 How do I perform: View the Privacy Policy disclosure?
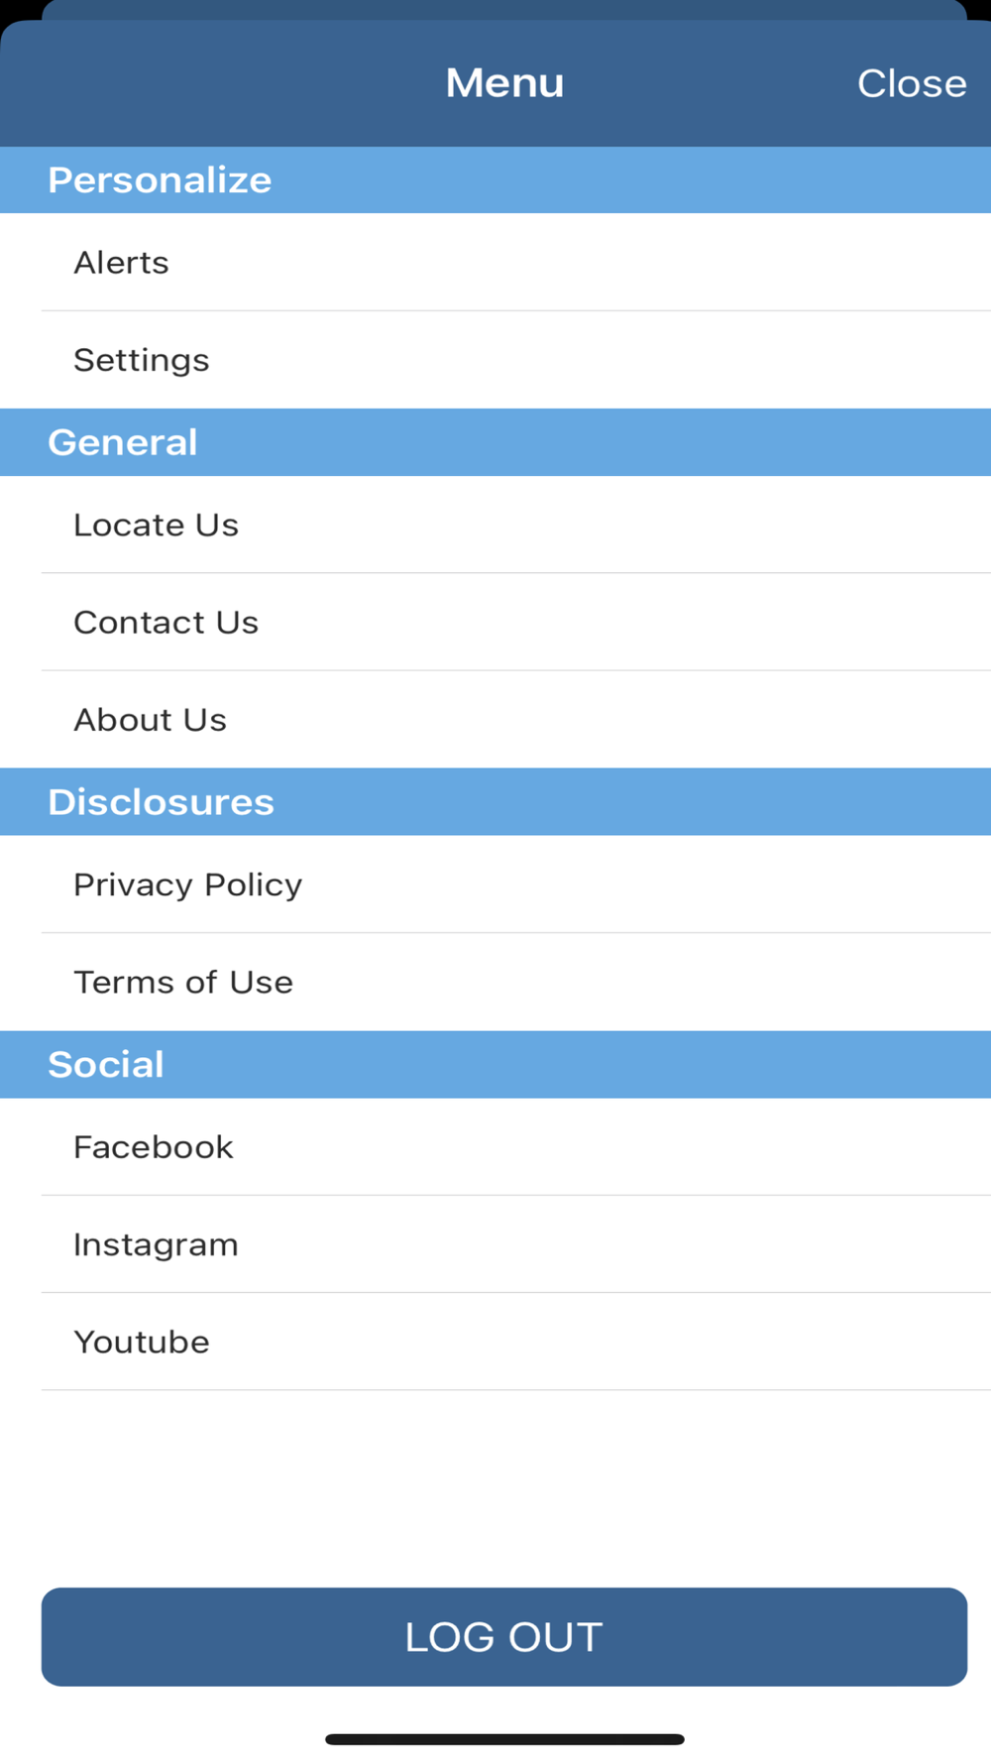coord(495,883)
